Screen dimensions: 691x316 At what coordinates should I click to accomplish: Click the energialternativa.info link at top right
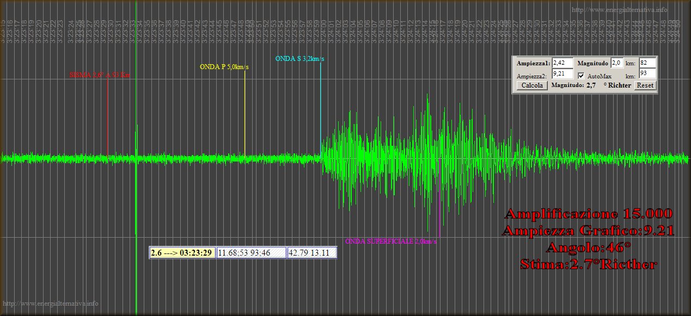(x=620, y=10)
